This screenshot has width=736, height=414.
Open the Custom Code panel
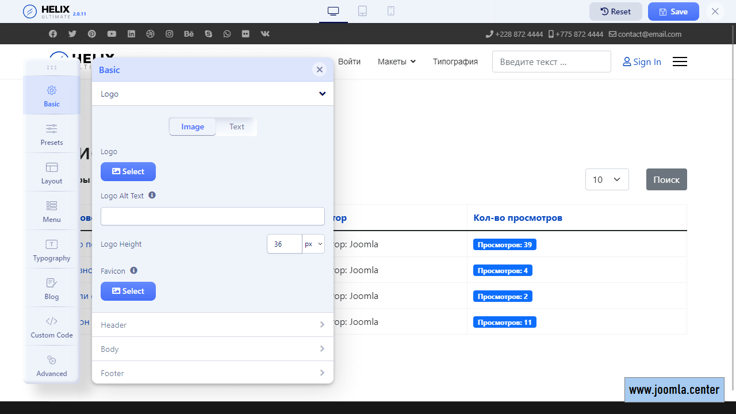tap(52, 327)
